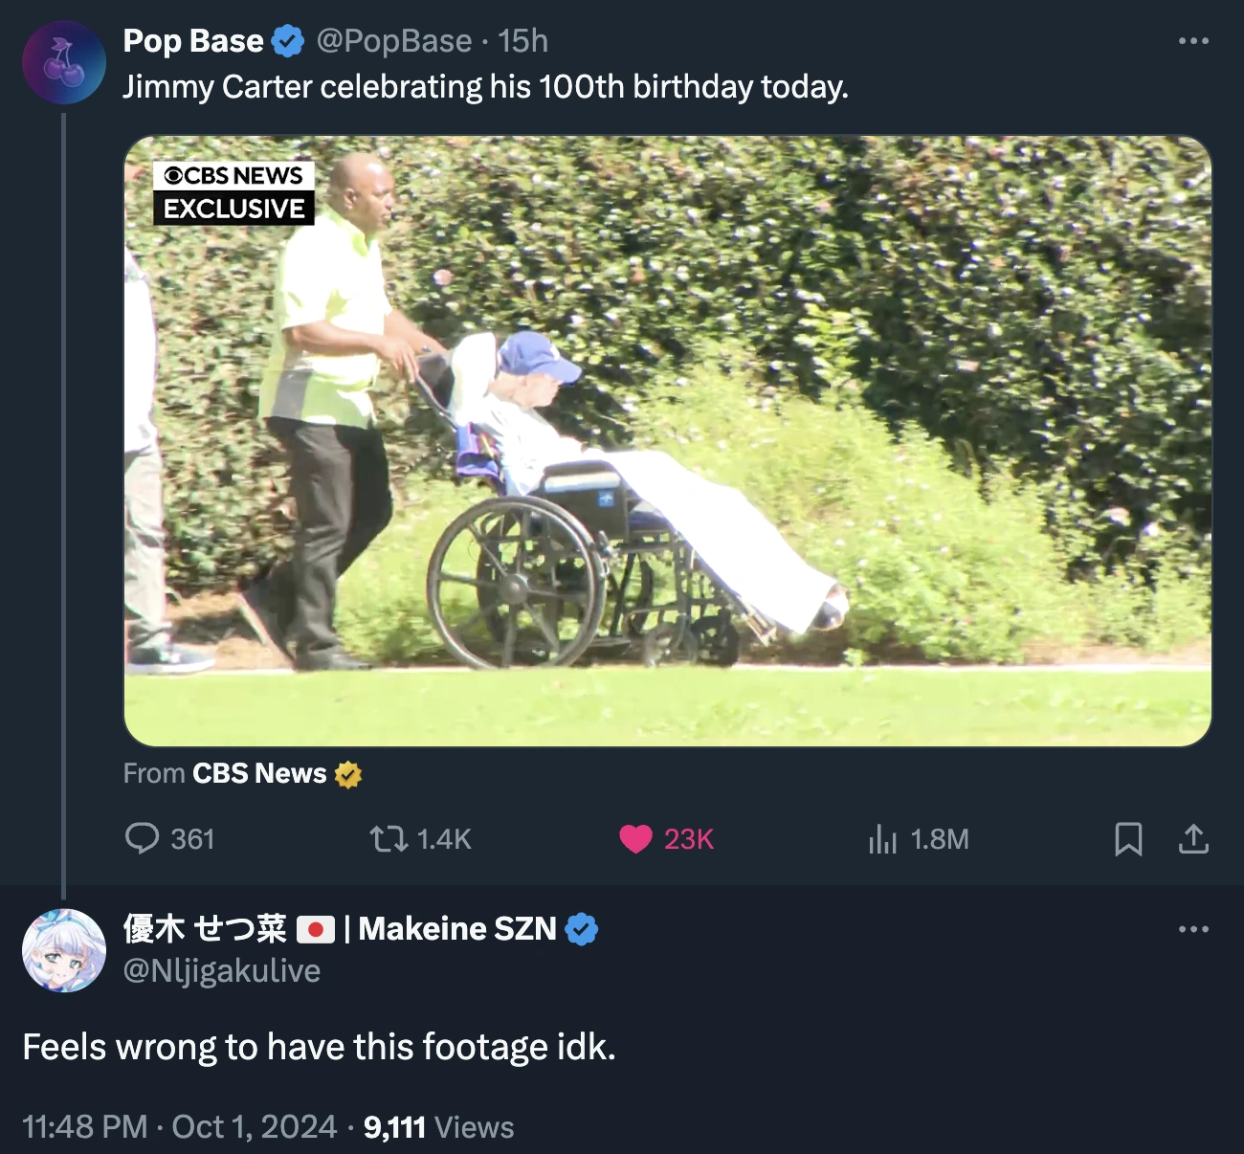Unlike the tweet via heart icon

[635, 839]
